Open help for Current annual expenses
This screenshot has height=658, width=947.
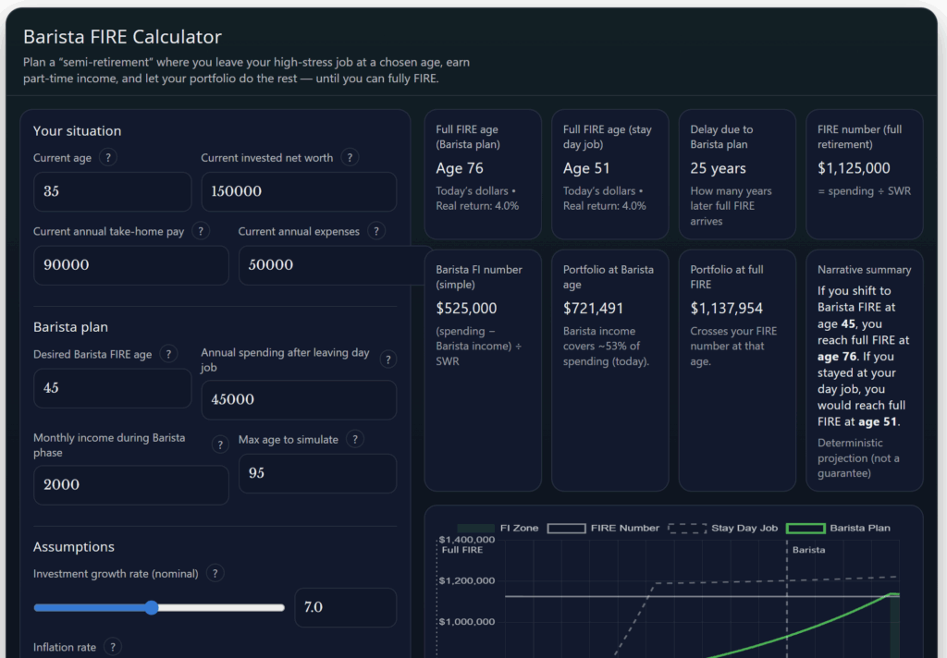tap(376, 231)
